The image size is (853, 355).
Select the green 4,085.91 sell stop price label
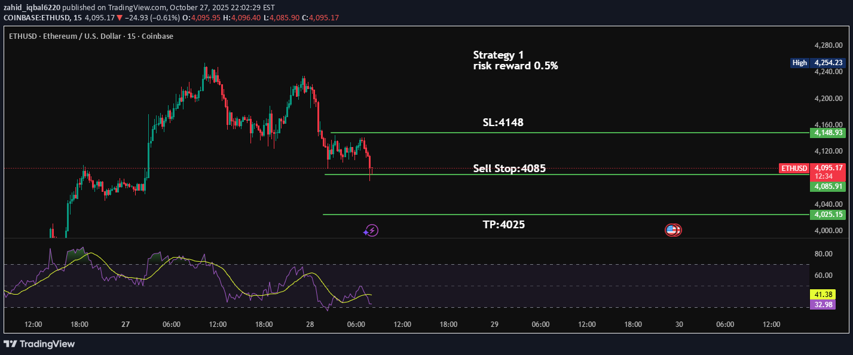pyautogui.click(x=827, y=186)
